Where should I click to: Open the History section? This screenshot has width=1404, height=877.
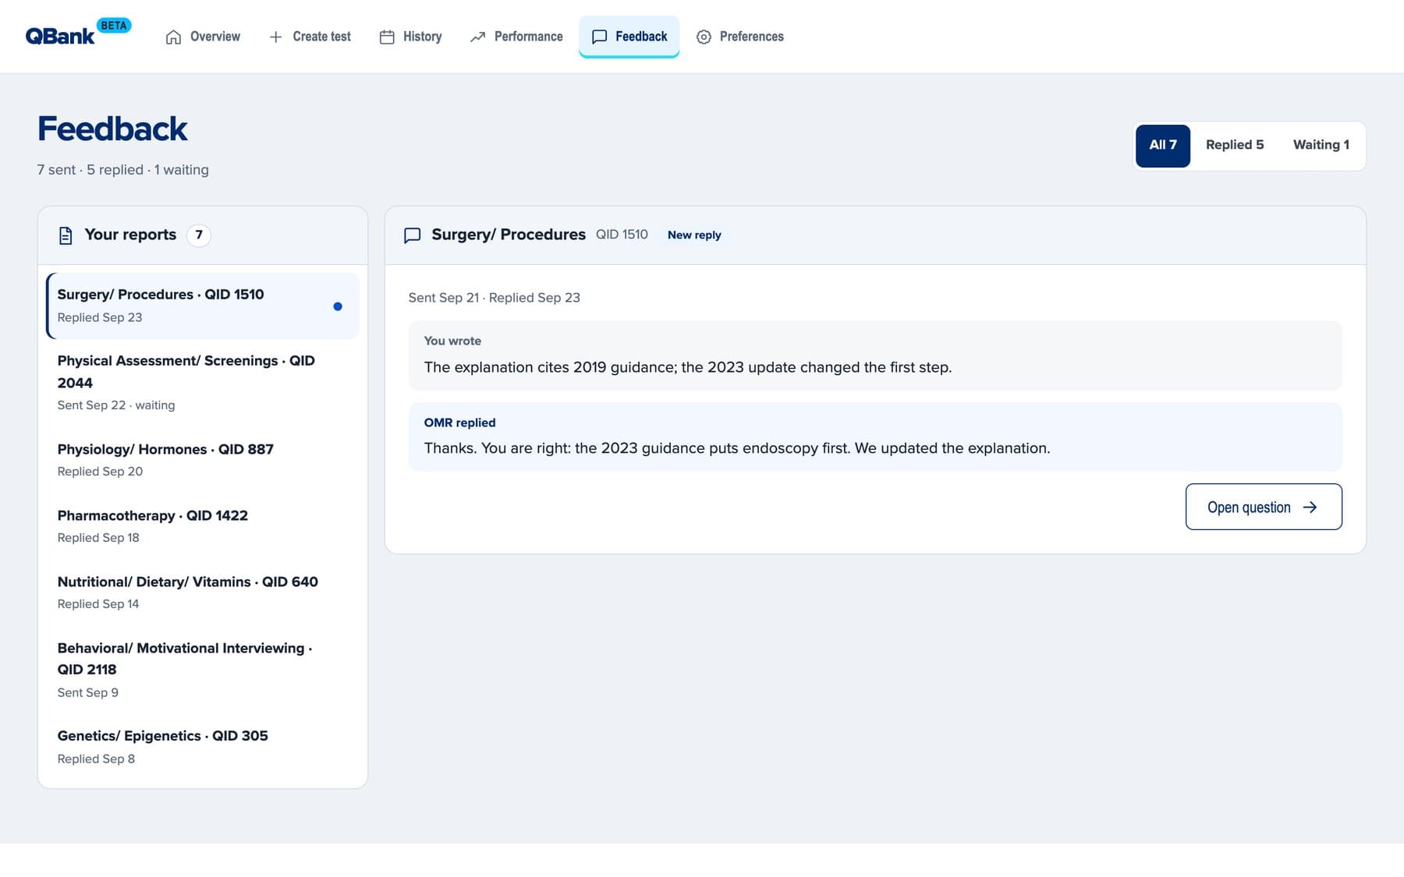(x=410, y=37)
